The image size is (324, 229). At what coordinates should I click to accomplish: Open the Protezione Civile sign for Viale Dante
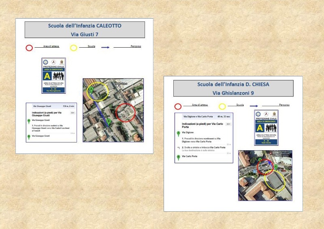[x=266, y=128]
